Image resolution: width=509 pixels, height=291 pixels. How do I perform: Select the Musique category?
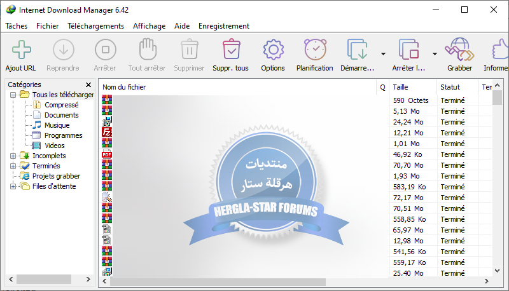coord(57,125)
